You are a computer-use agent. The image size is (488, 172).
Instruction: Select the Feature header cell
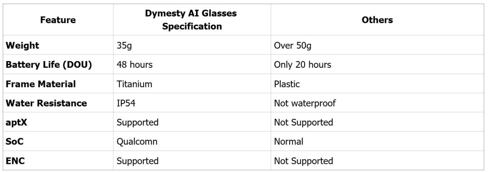tap(58, 20)
